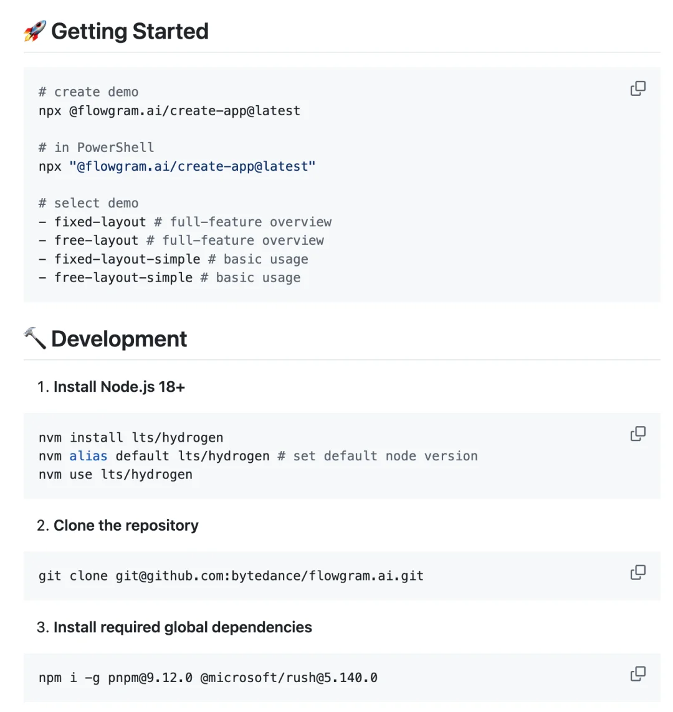The image size is (673, 712).
Task: Copy the nvm install commands block
Action: tap(637, 434)
